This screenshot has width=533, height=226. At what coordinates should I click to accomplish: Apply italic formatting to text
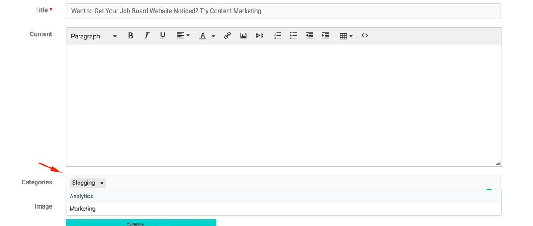click(x=146, y=35)
